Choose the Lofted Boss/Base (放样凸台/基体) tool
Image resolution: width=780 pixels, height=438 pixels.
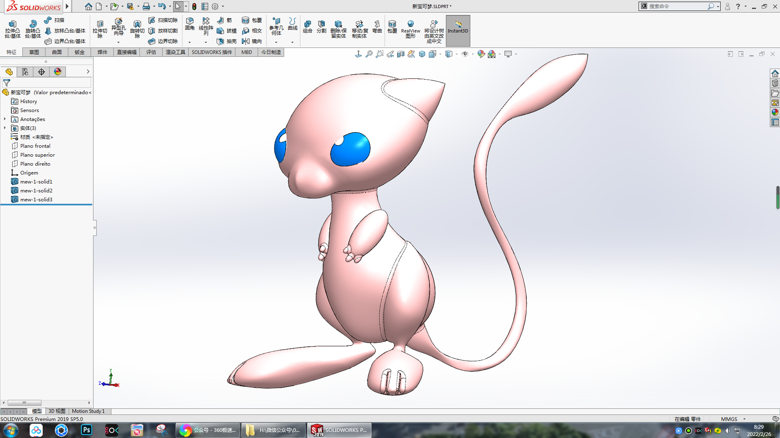pos(65,30)
